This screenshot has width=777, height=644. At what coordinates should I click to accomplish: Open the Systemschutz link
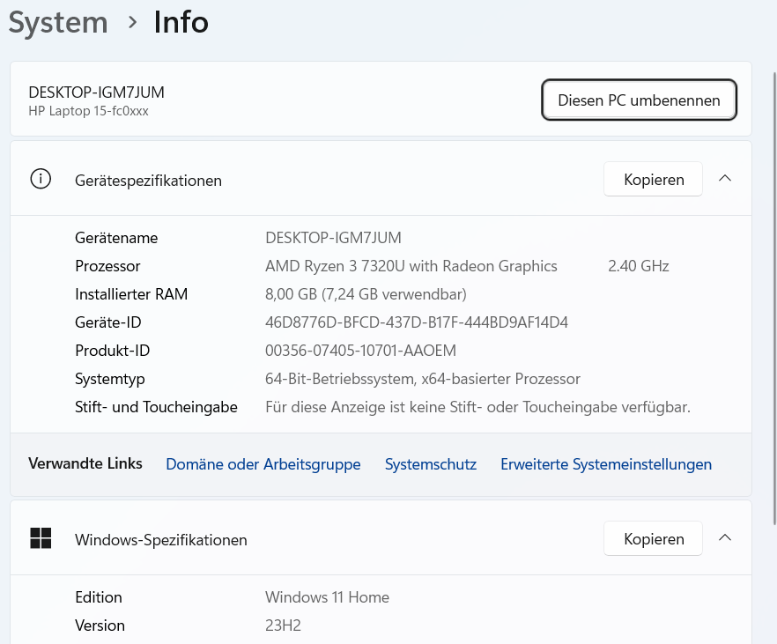point(431,464)
